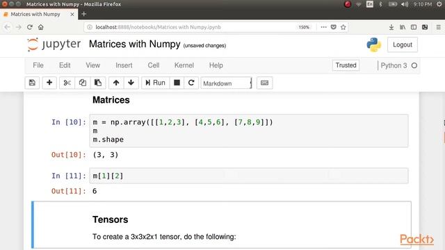Viewport: 445px width, 250px height.
Task: Insert a cell below with the plus icon
Action: coord(49,83)
